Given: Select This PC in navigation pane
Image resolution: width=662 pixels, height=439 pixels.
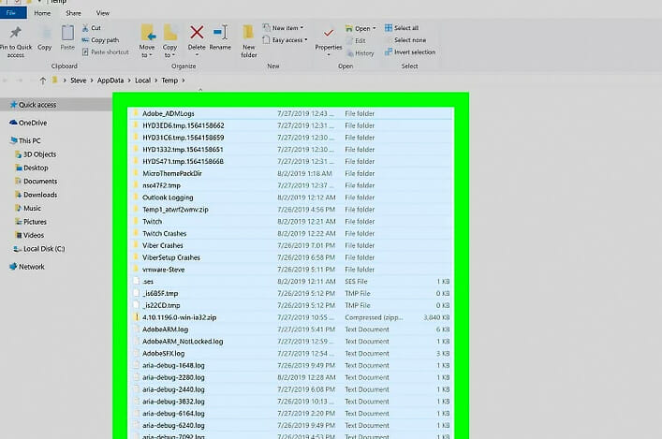Looking at the screenshot, I should (x=25, y=140).
